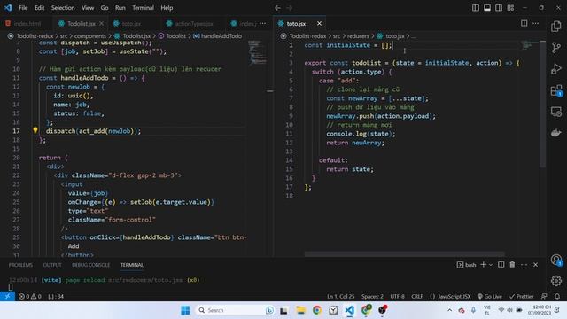Open the notifications bell

point(557,296)
